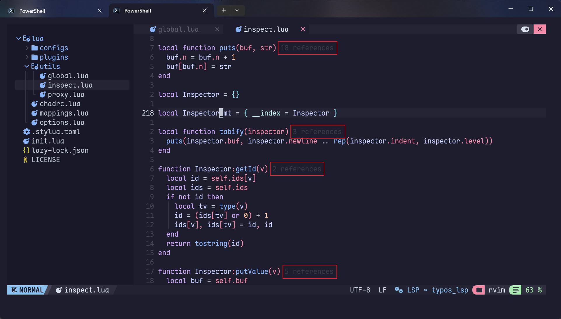Close the inspect.lua buffer with the pink X
Image resolution: width=561 pixels, height=319 pixels.
303,29
